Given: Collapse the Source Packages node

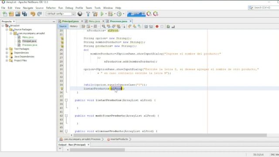Looking at the screenshot, I should coord(7,30).
